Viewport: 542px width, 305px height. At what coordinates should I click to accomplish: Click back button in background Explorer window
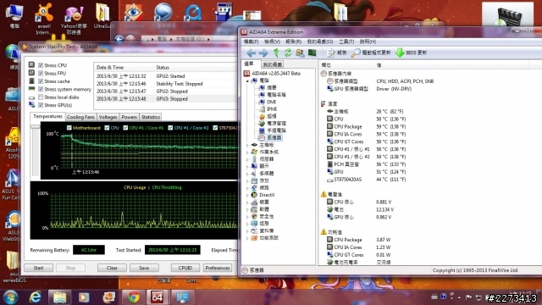tap(119, 39)
